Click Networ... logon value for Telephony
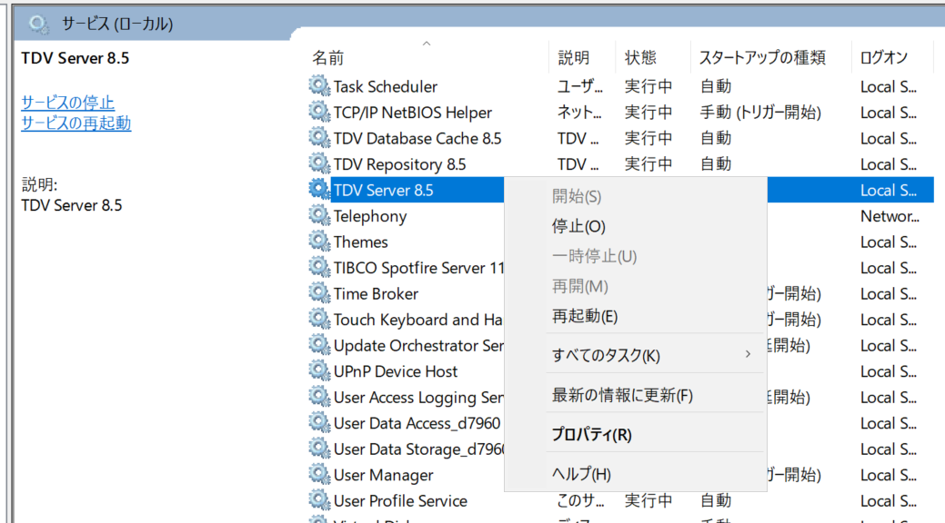This screenshot has width=945, height=523. (x=890, y=216)
